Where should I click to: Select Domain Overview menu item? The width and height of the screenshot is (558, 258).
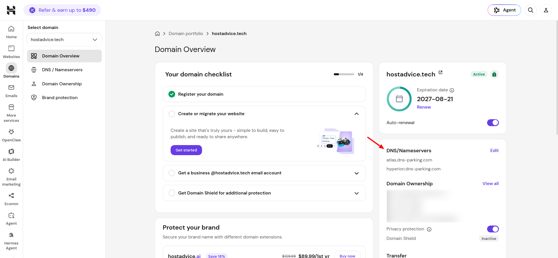point(64,56)
